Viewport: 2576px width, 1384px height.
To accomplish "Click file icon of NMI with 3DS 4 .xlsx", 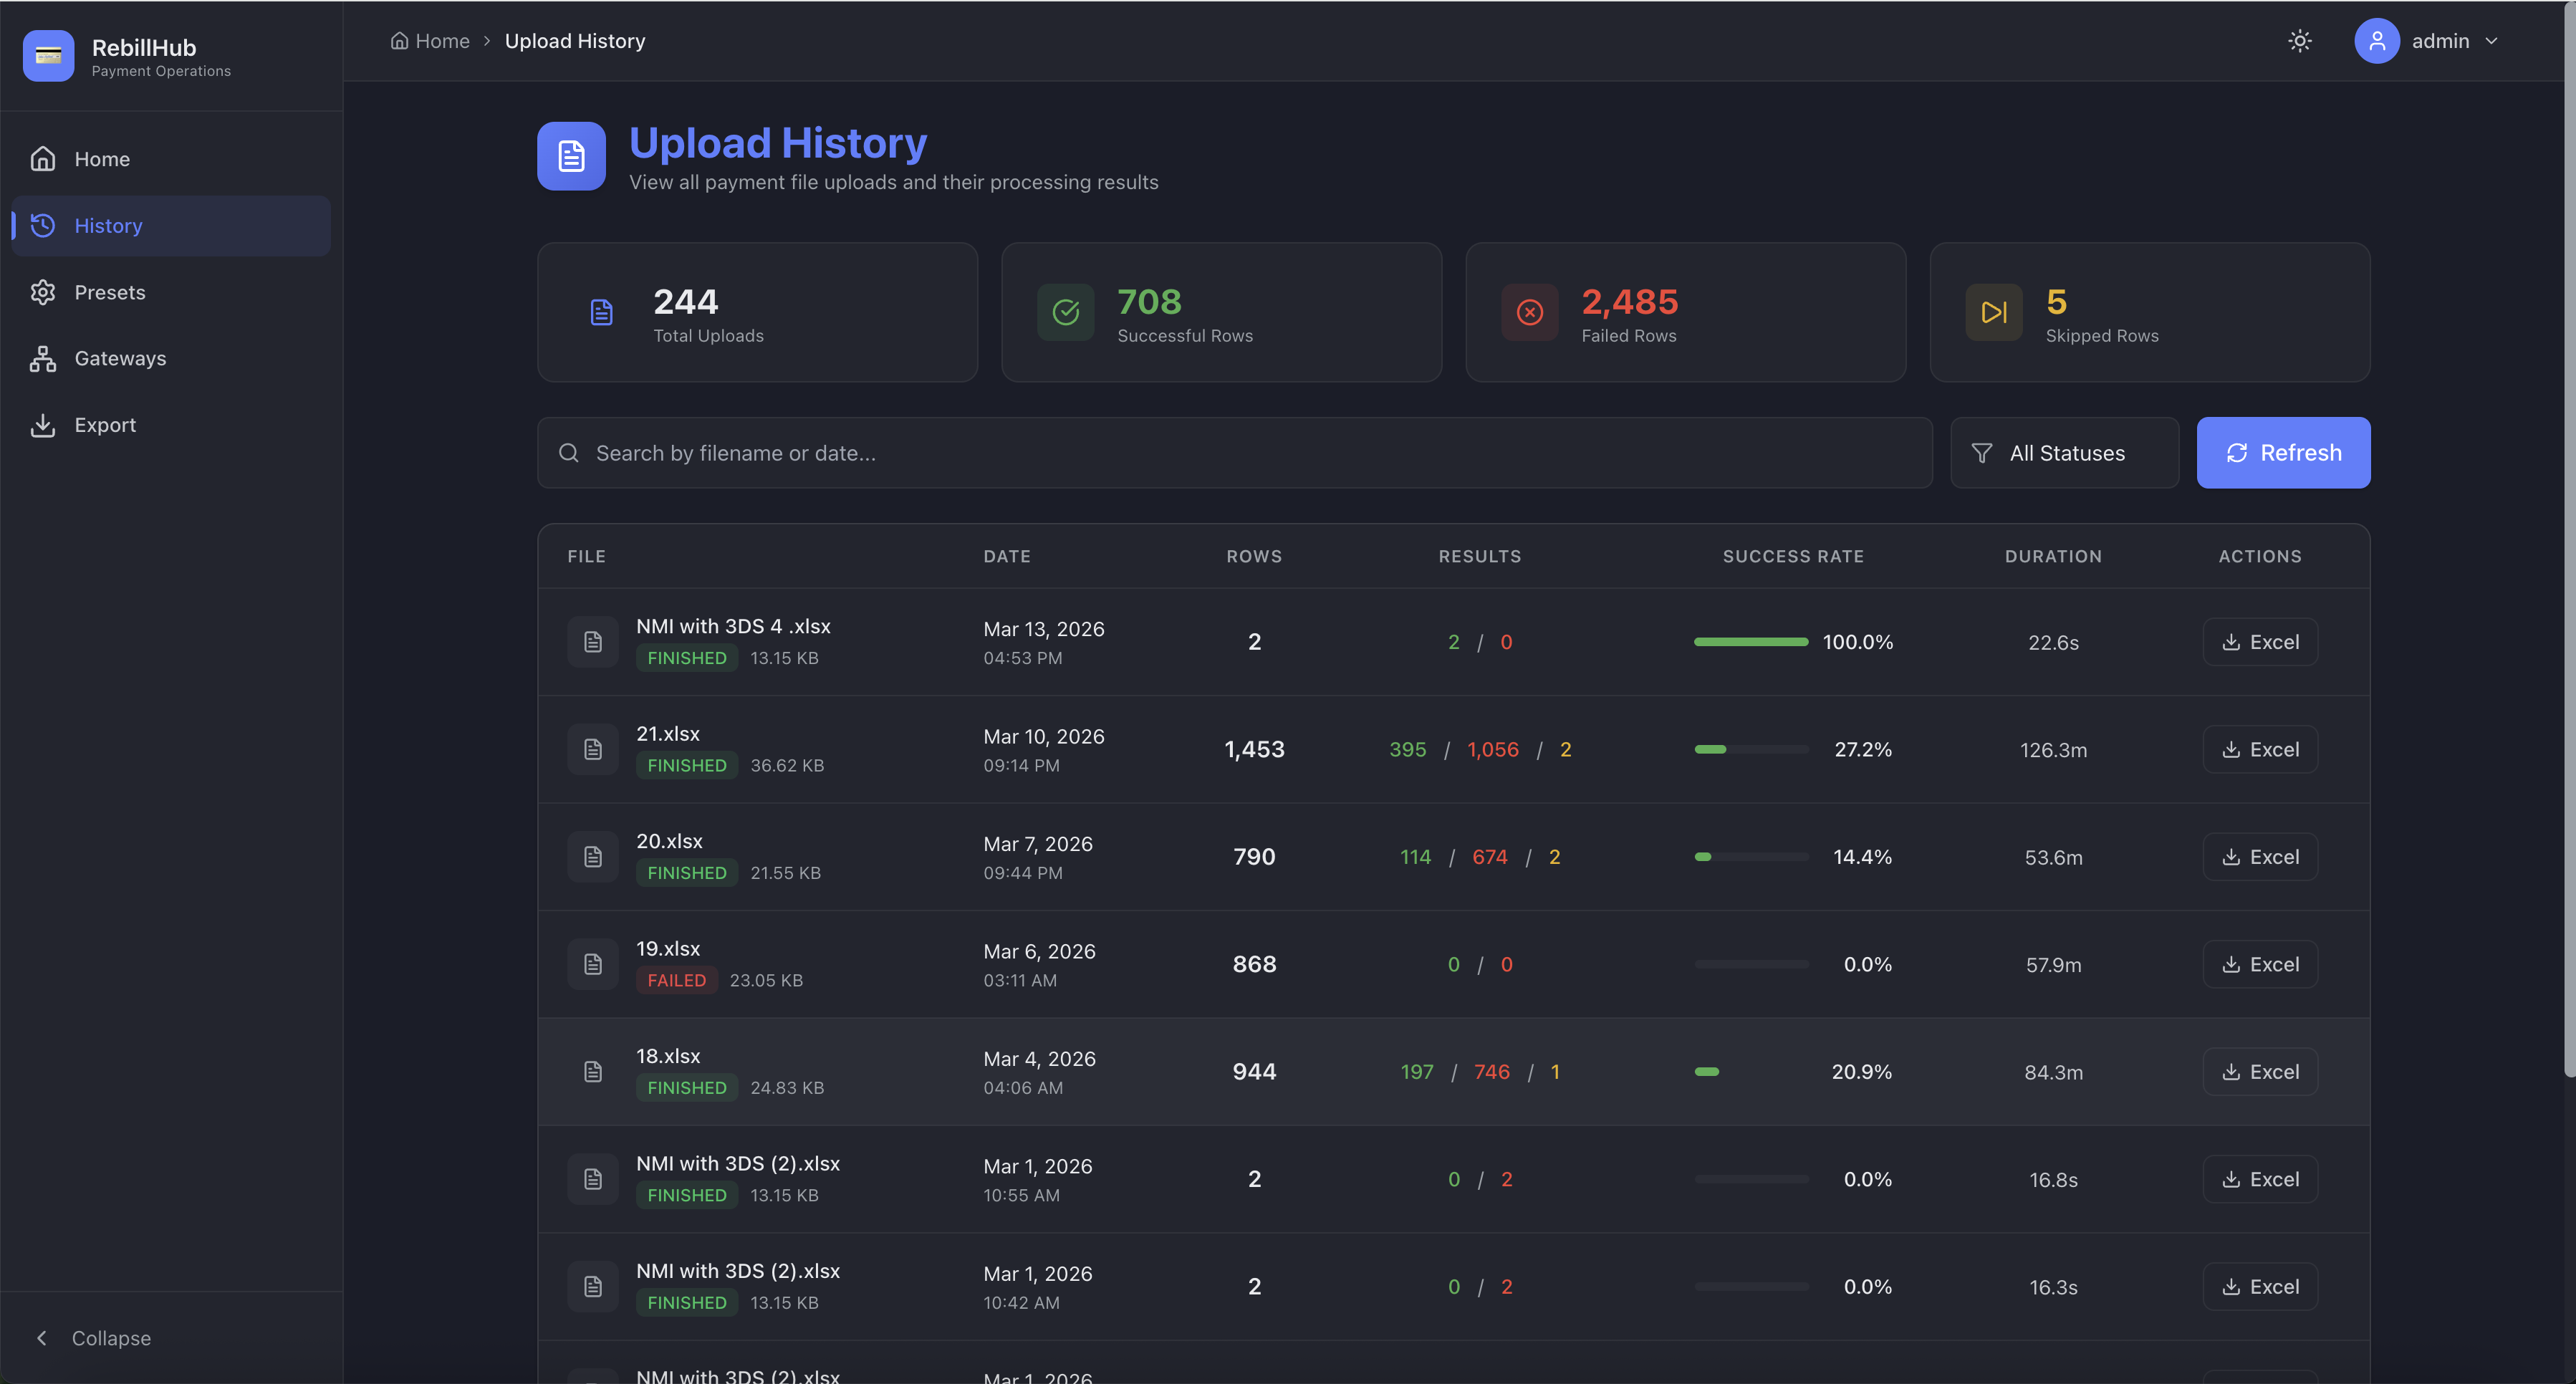I will 593,642.
